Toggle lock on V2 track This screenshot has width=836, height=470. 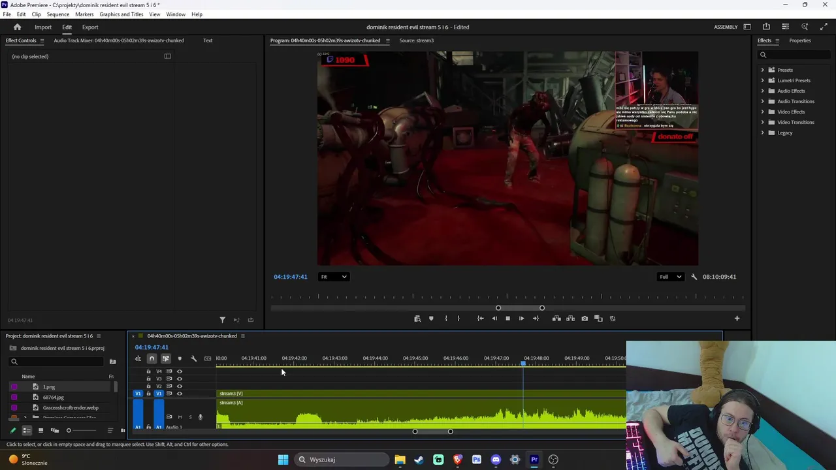pos(148,386)
